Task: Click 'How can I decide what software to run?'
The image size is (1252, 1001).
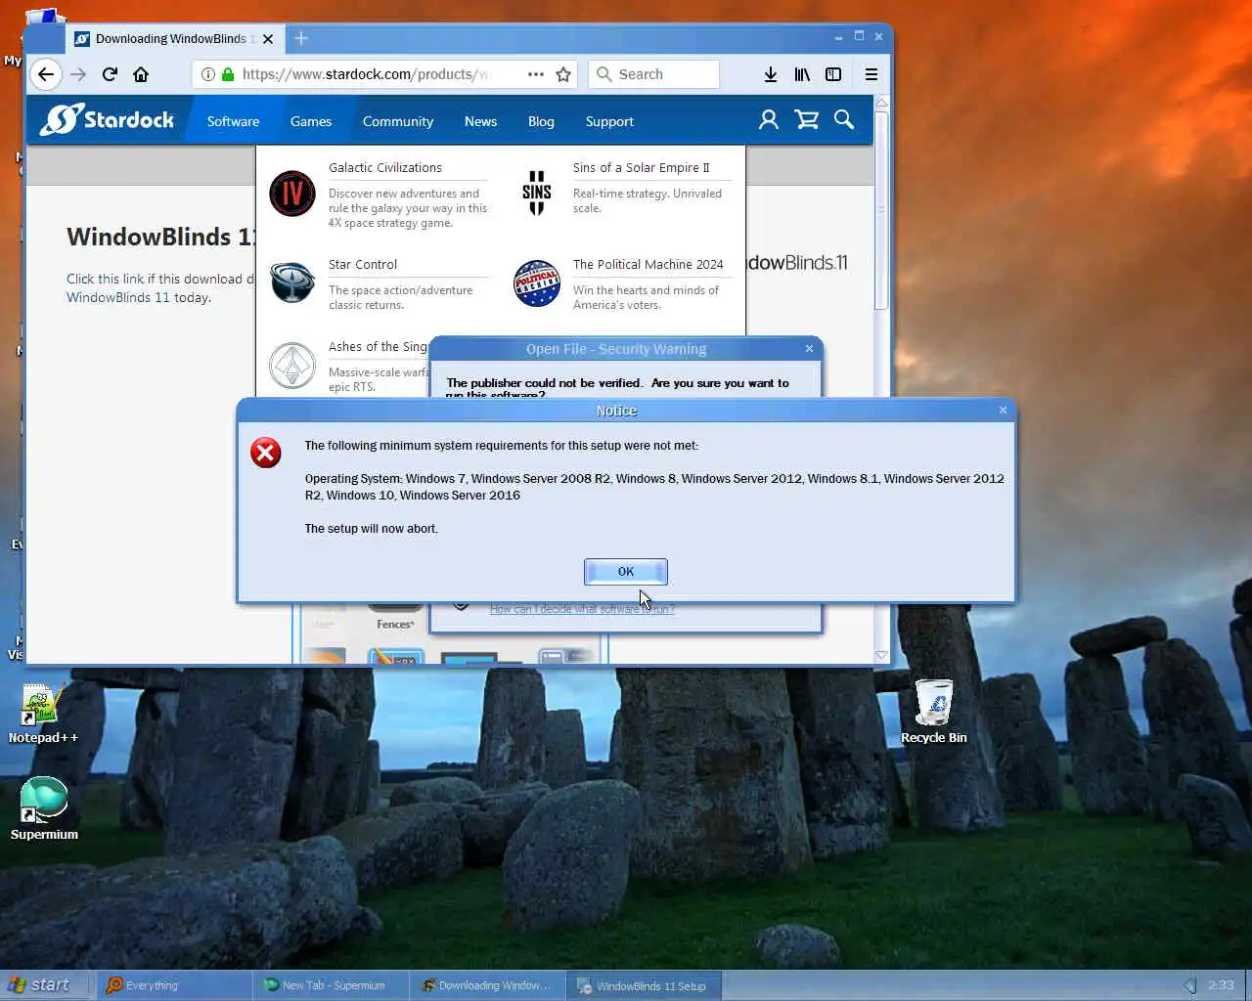Action: (x=582, y=609)
